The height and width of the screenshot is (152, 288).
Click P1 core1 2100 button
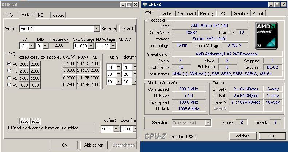click(x=35, y=71)
